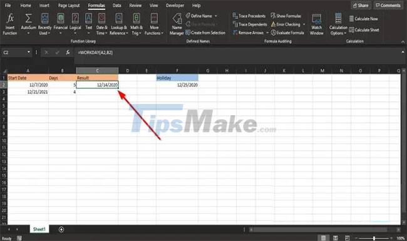Expand the Remove Arrows dropdown arrow

(267, 33)
